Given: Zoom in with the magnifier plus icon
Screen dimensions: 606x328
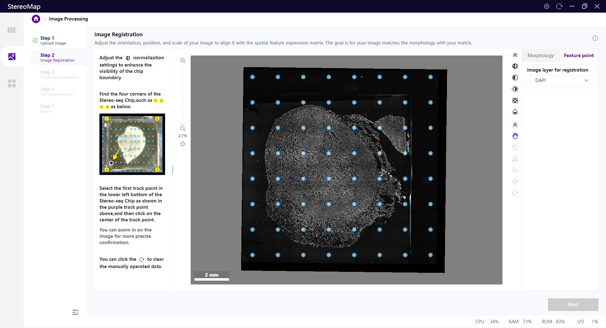Looking at the screenshot, I should coord(183,61).
